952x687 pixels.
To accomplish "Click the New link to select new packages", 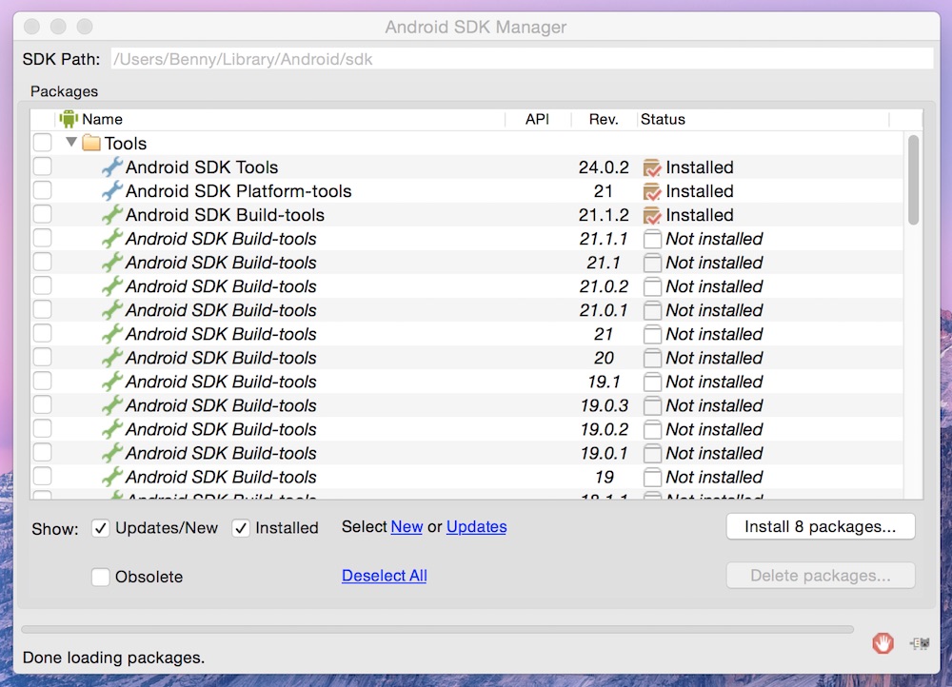I will pos(407,526).
